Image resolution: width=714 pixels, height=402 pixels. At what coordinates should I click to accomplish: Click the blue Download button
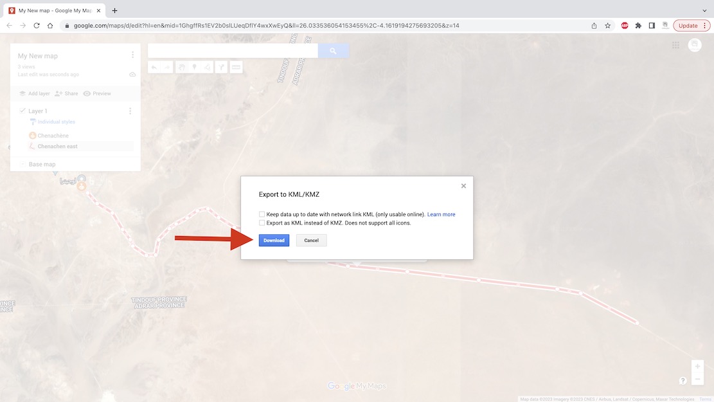[x=274, y=240]
